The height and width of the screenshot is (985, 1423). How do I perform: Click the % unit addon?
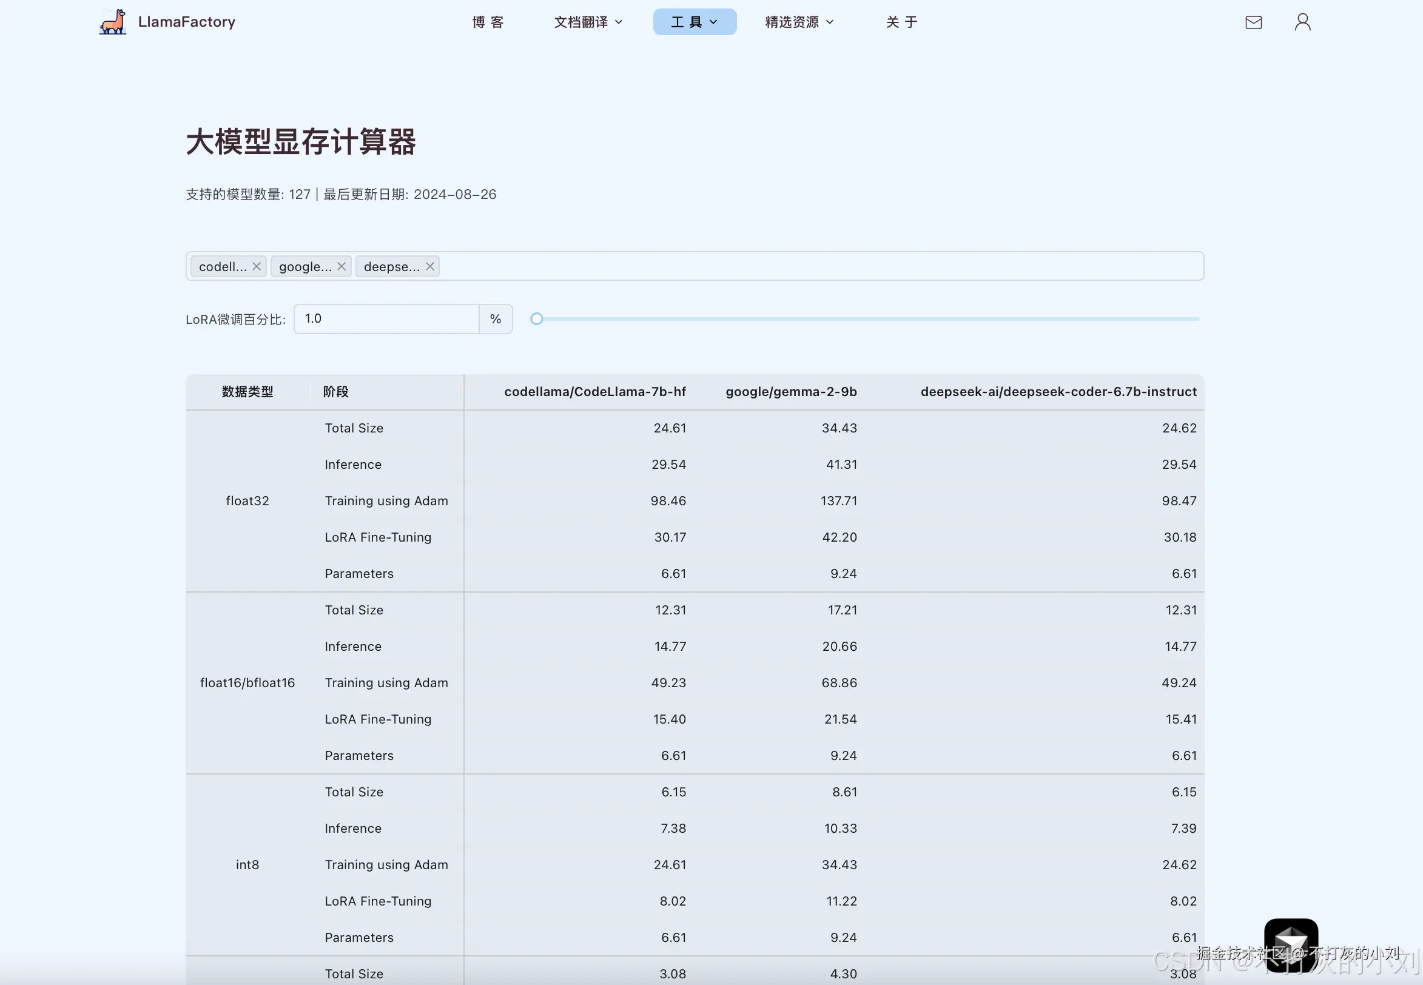(496, 319)
